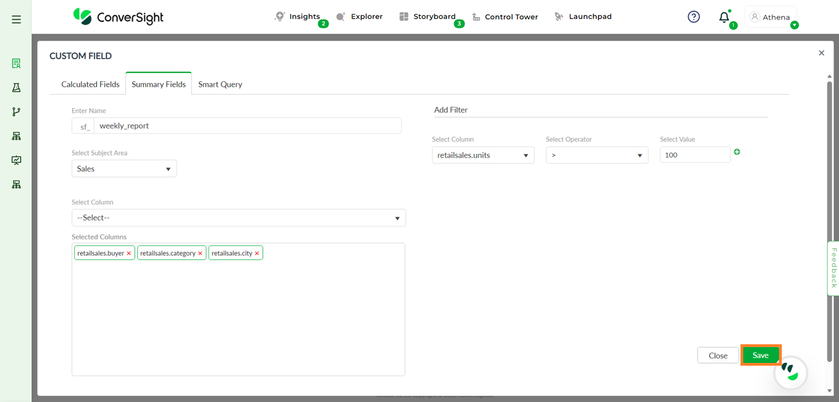Viewport: 839px width, 402px height.
Task: Click the flask icon in sidebar
Action: (17, 88)
